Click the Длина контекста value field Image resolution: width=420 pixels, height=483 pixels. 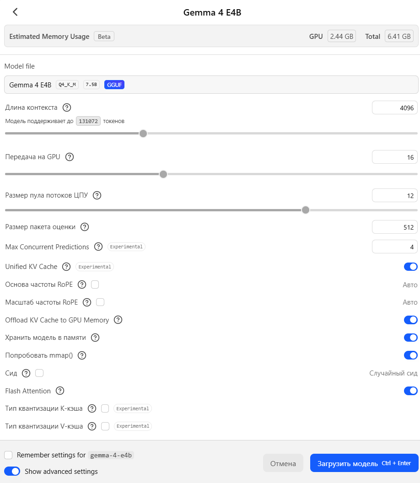tap(394, 108)
